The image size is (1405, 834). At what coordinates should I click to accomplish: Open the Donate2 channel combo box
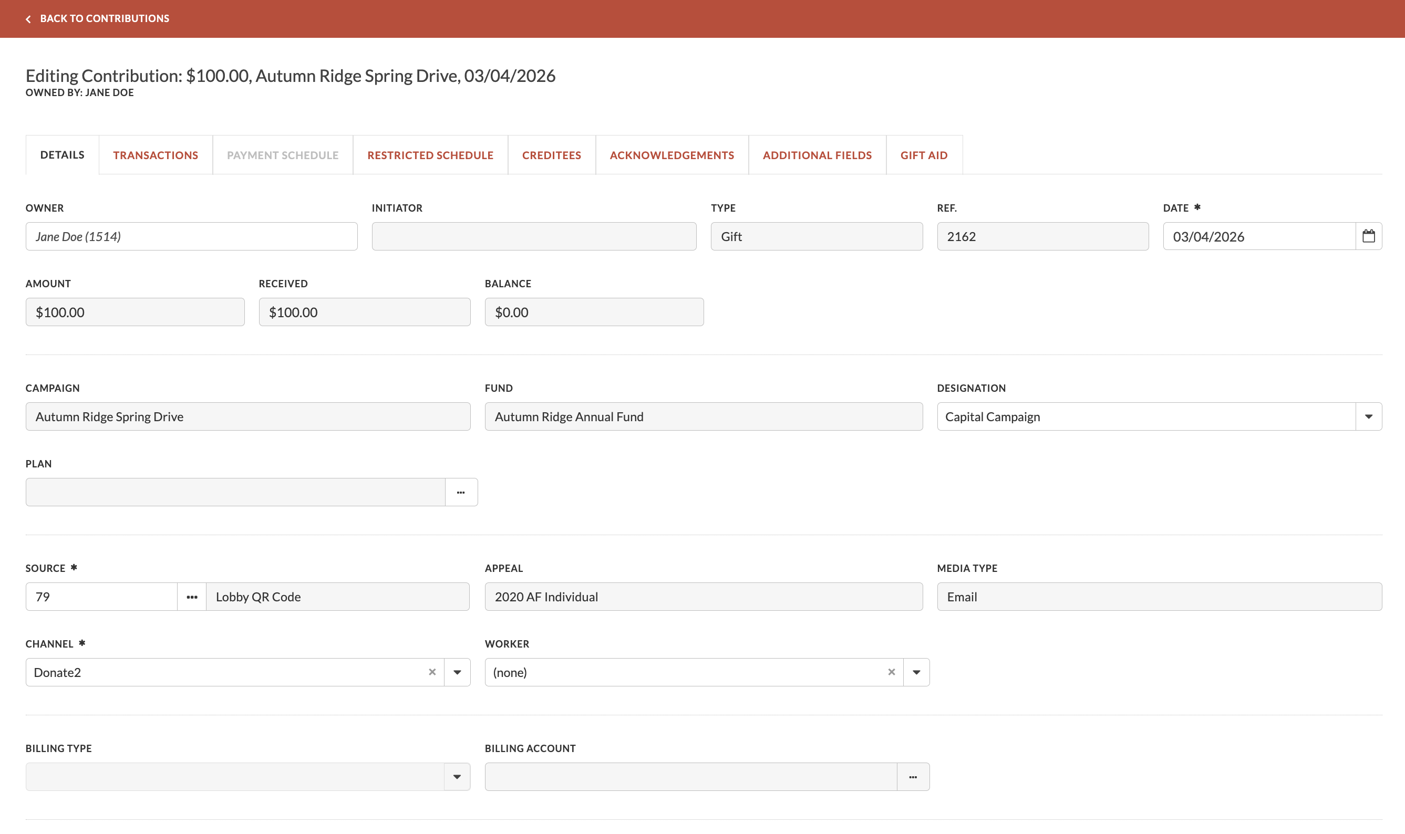248,672
